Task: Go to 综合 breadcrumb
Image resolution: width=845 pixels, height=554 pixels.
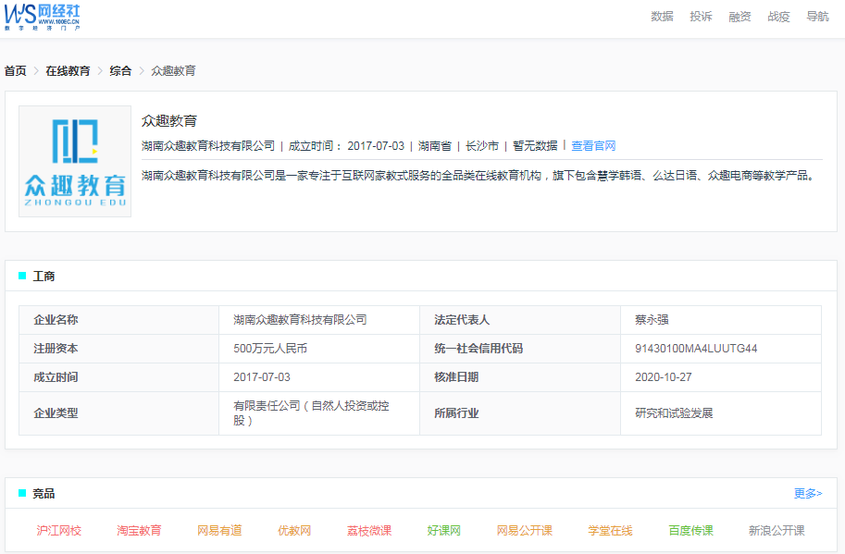Action: click(120, 70)
